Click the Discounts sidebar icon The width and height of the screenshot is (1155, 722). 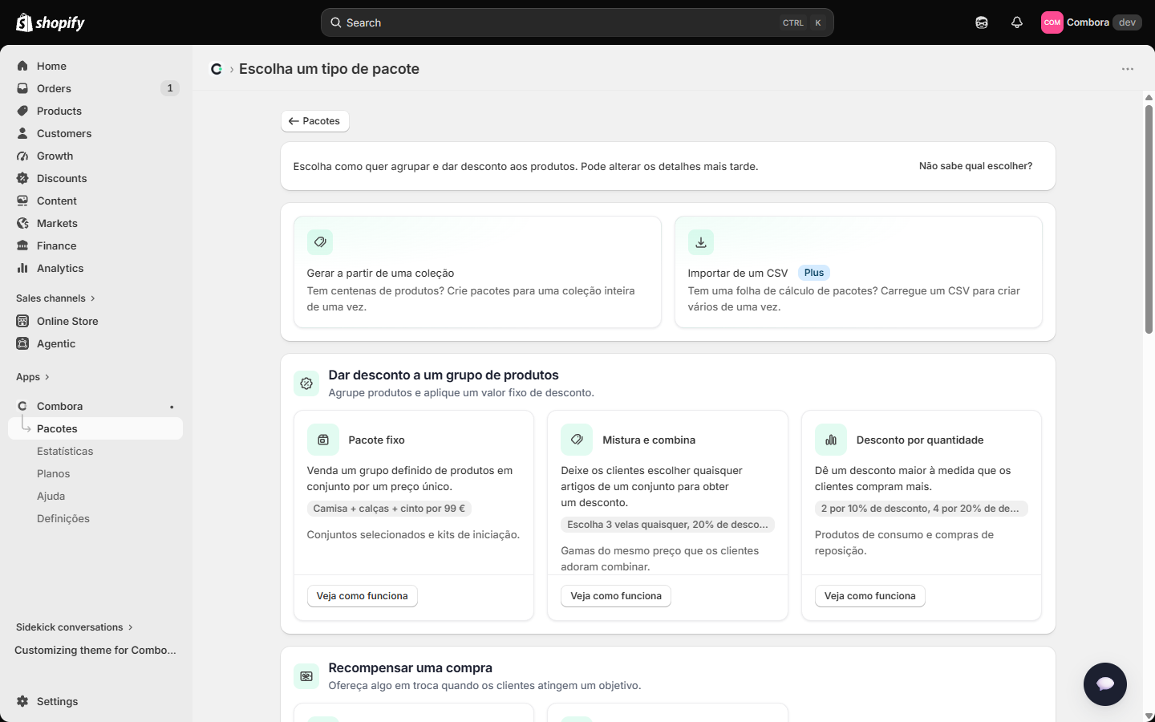coord(22,178)
